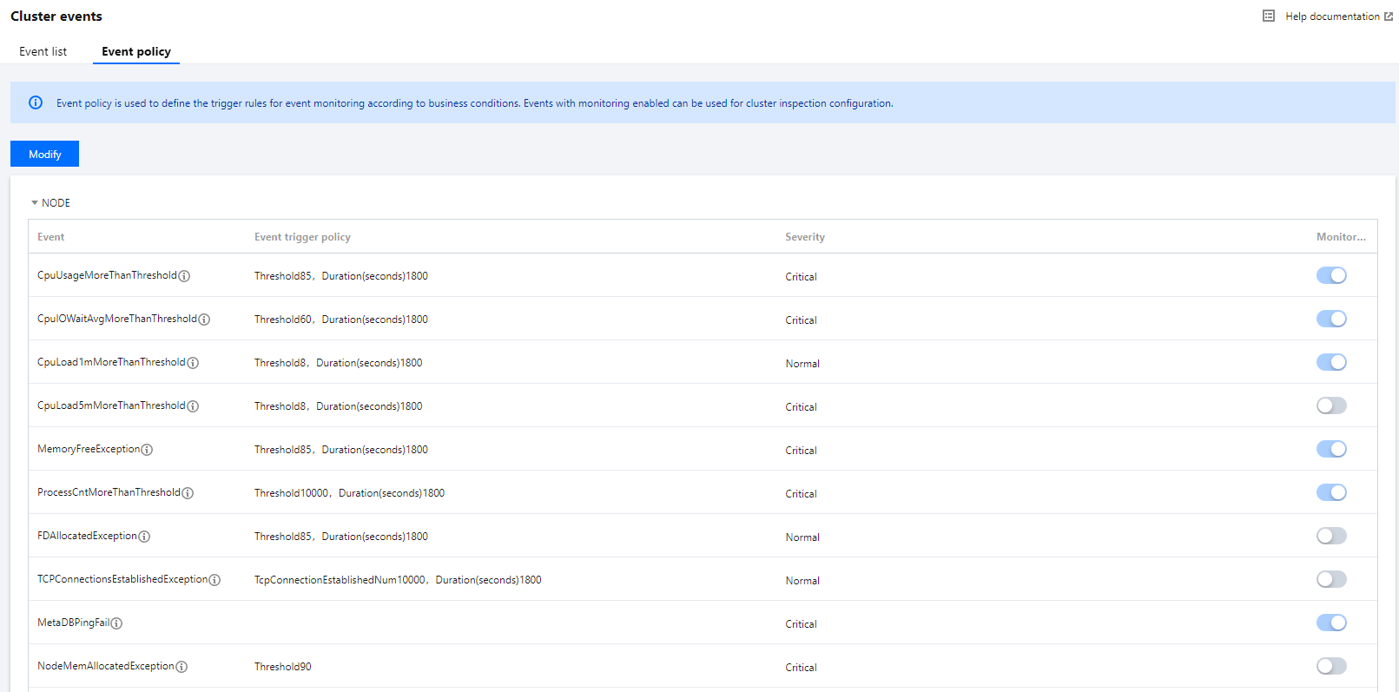Enable NodeMemAllocatedException monitoring toggle
This screenshot has height=692, width=1399.
[x=1330, y=666]
